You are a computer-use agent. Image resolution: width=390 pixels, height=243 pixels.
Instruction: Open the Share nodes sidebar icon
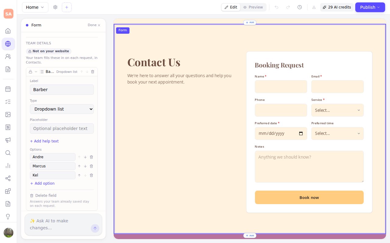(x=8, y=178)
